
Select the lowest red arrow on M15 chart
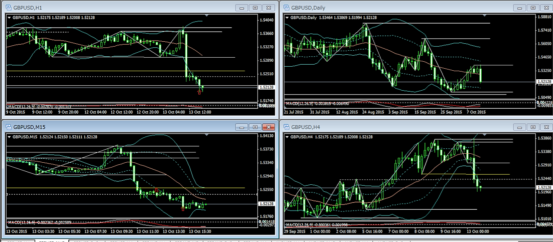[183, 209]
